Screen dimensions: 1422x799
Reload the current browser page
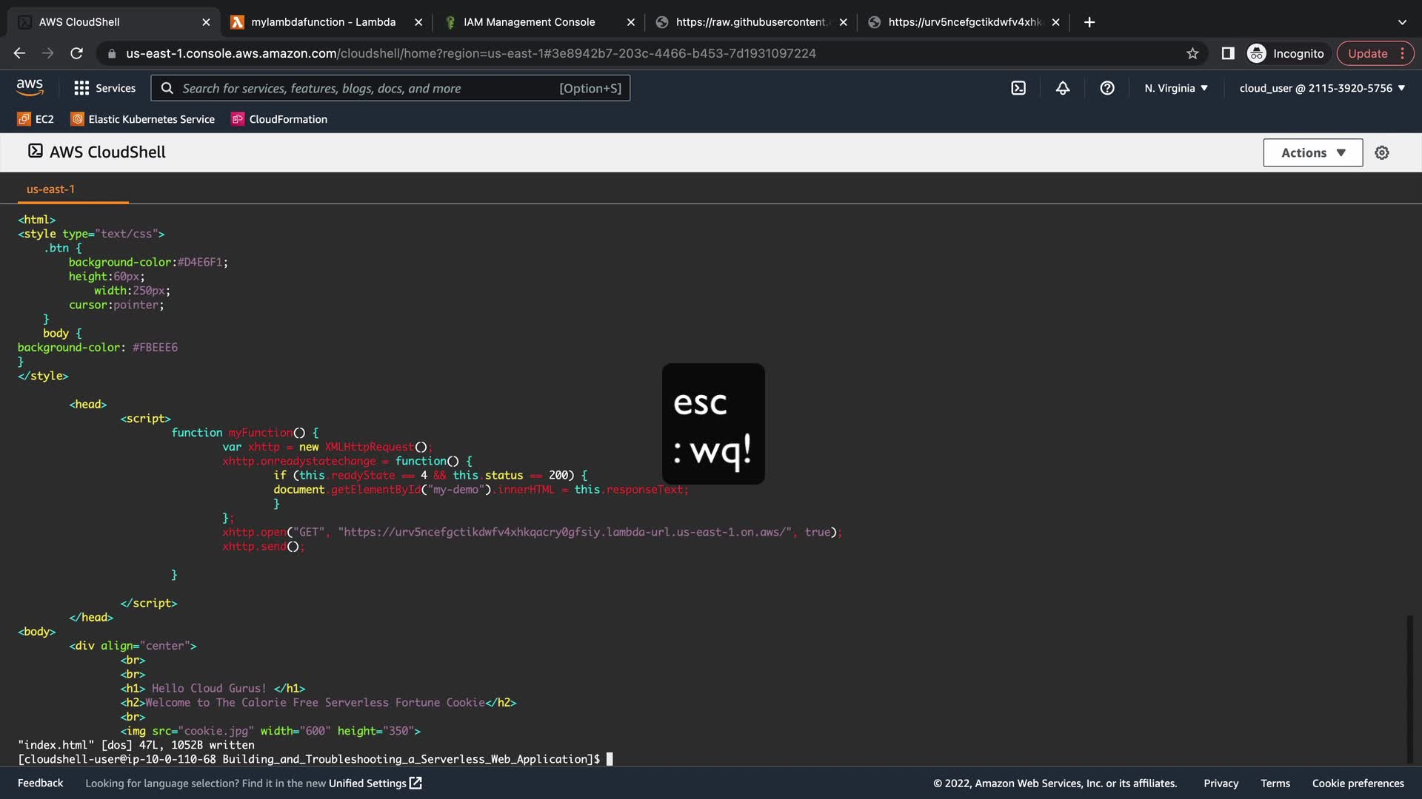click(76, 53)
